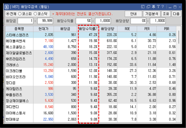186x128 pixels.
Task: Select the 전체 radio button
Action: click(x=8, y=14)
